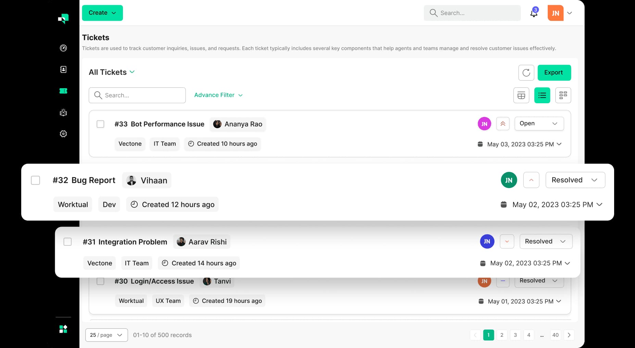Go to page 2 of records
Screen dimensions: 635x348
[x=502, y=335]
